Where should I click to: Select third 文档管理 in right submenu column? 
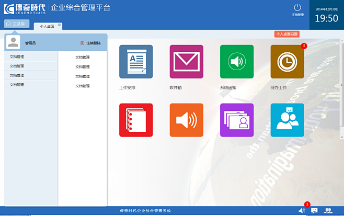click(x=83, y=76)
